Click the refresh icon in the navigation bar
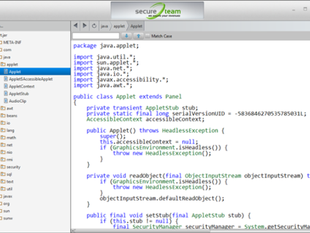The image size is (310, 233). point(94,26)
